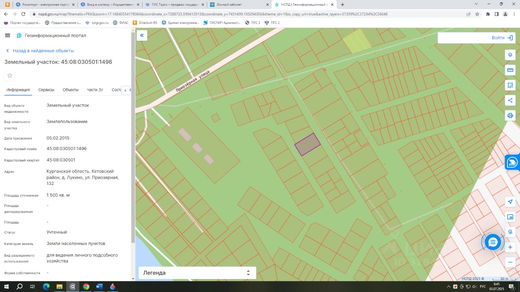The width and height of the screenshot is (520, 292).
Task: Open the browser extensions puzzle icon
Action: coord(488,14)
